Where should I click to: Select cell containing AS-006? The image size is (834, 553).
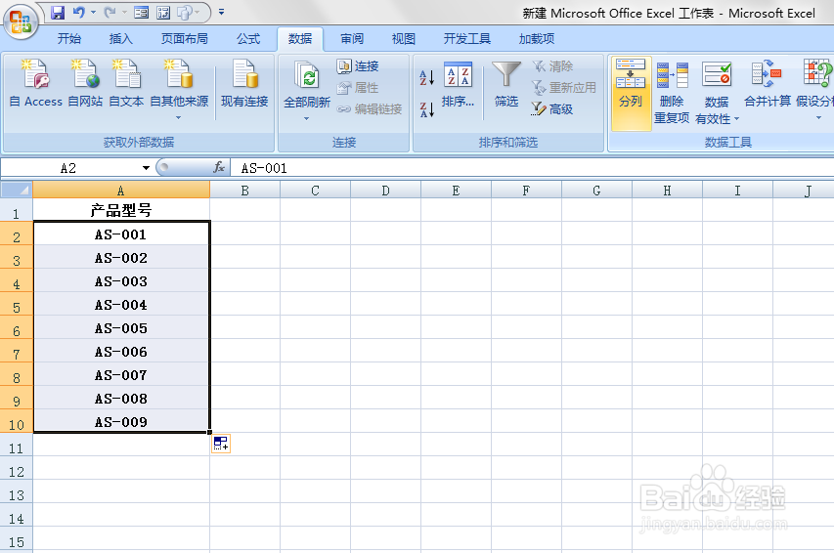click(121, 351)
